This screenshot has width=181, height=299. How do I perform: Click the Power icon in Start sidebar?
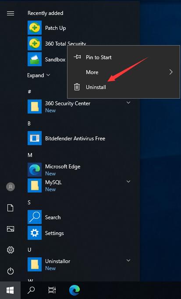tap(11, 271)
